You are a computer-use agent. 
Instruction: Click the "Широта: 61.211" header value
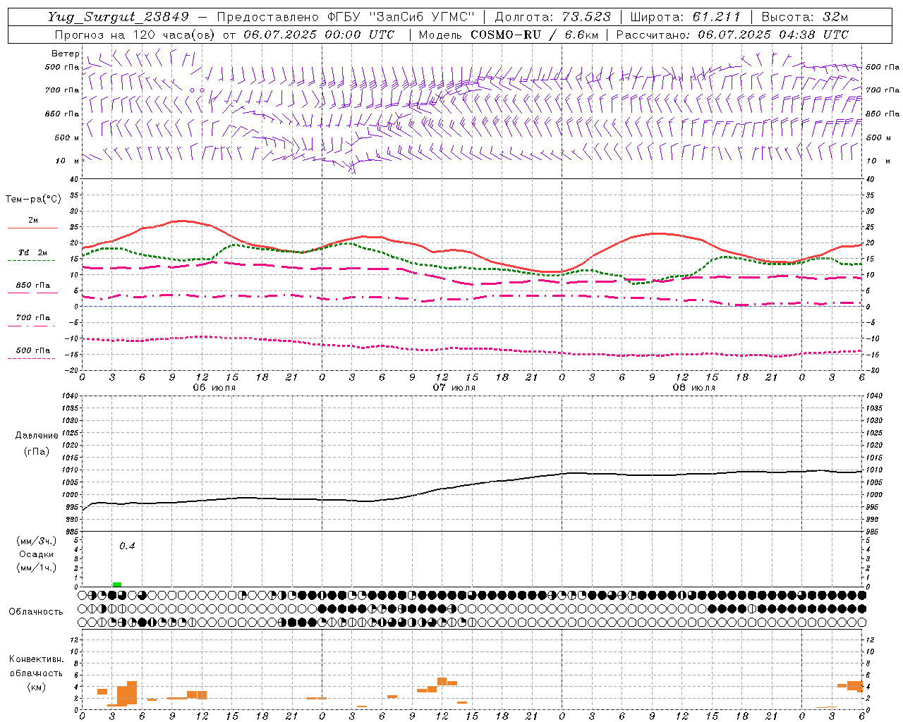(685, 17)
